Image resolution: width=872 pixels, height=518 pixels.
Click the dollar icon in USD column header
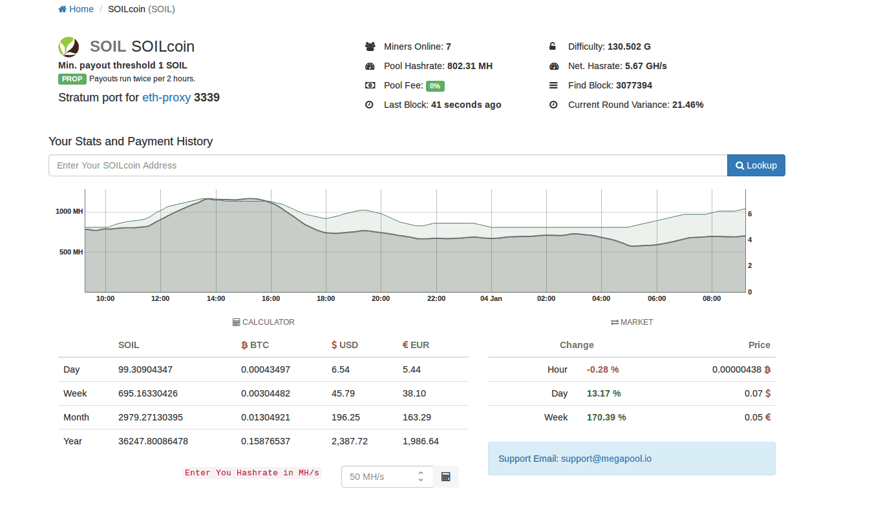pos(334,345)
